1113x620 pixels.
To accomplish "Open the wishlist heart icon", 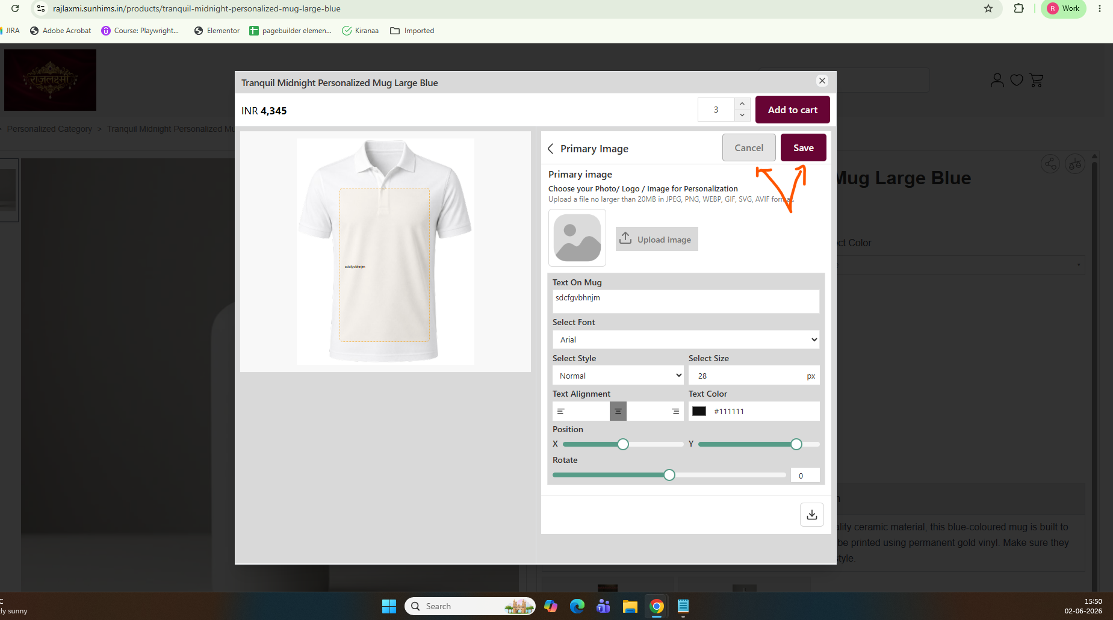I will [1017, 80].
